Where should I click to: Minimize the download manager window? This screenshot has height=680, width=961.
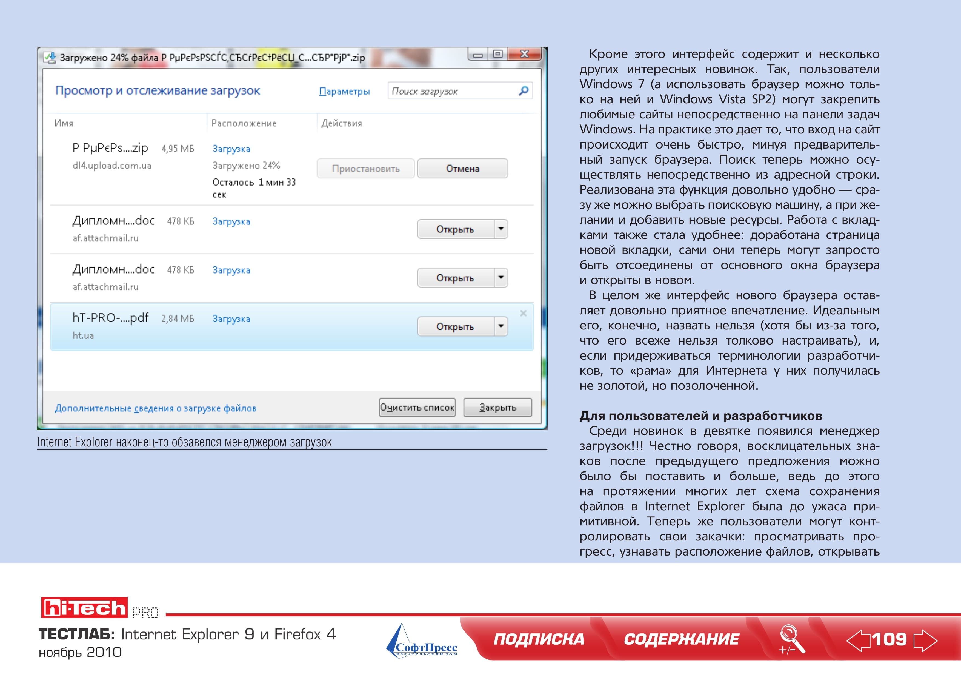tap(478, 55)
